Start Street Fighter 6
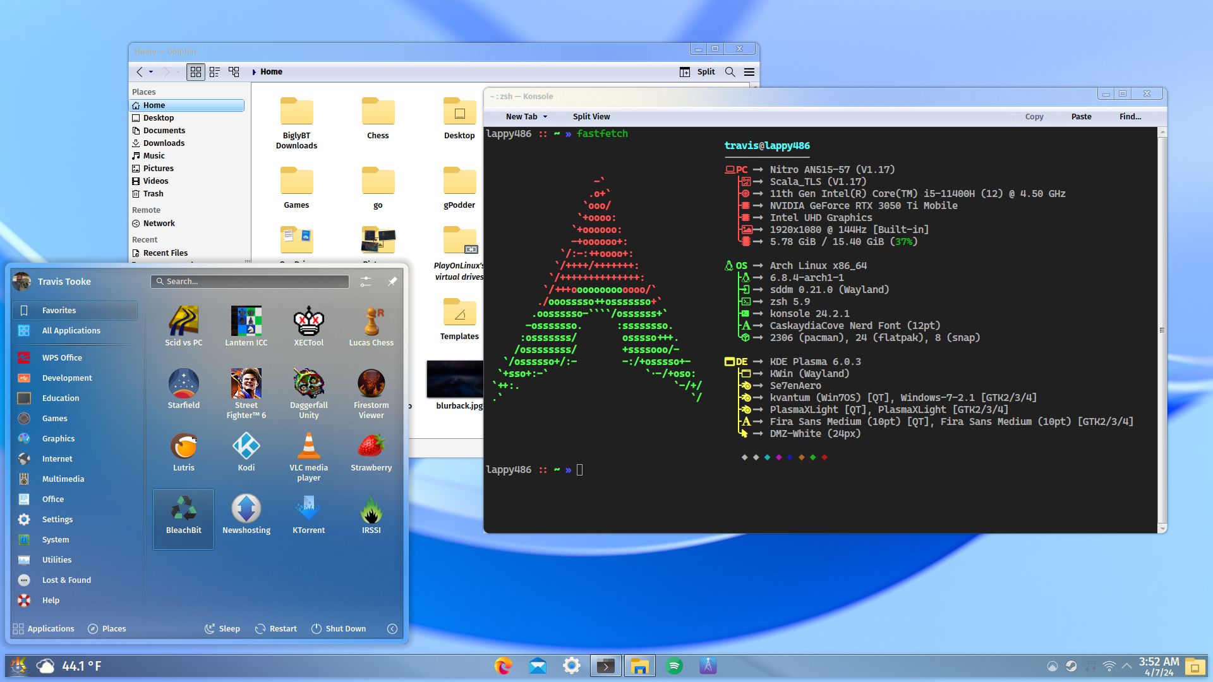The height and width of the screenshot is (682, 1213). point(246,393)
